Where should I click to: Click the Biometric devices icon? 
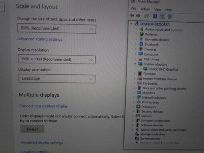pyautogui.click(x=141, y=39)
